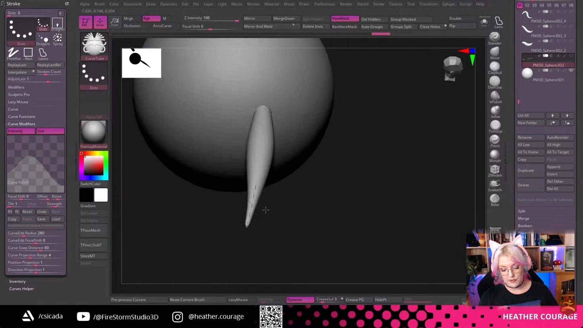
Task: Open the Document menu
Action: coord(132,4)
